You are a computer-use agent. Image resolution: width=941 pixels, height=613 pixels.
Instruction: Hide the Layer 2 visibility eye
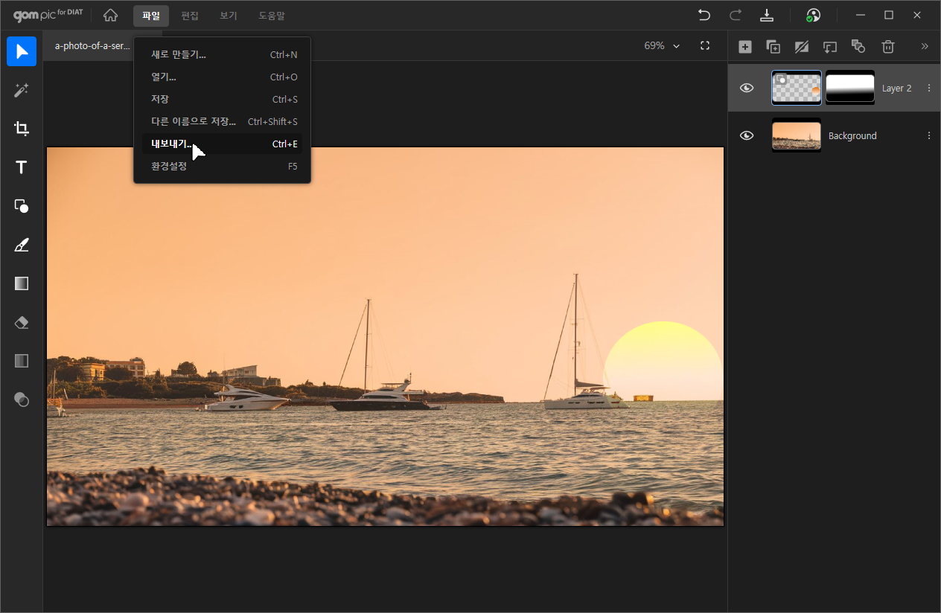click(747, 88)
